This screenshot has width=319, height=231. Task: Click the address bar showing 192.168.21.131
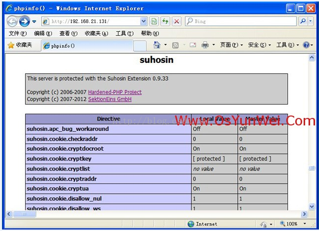pyautogui.click(x=92, y=21)
